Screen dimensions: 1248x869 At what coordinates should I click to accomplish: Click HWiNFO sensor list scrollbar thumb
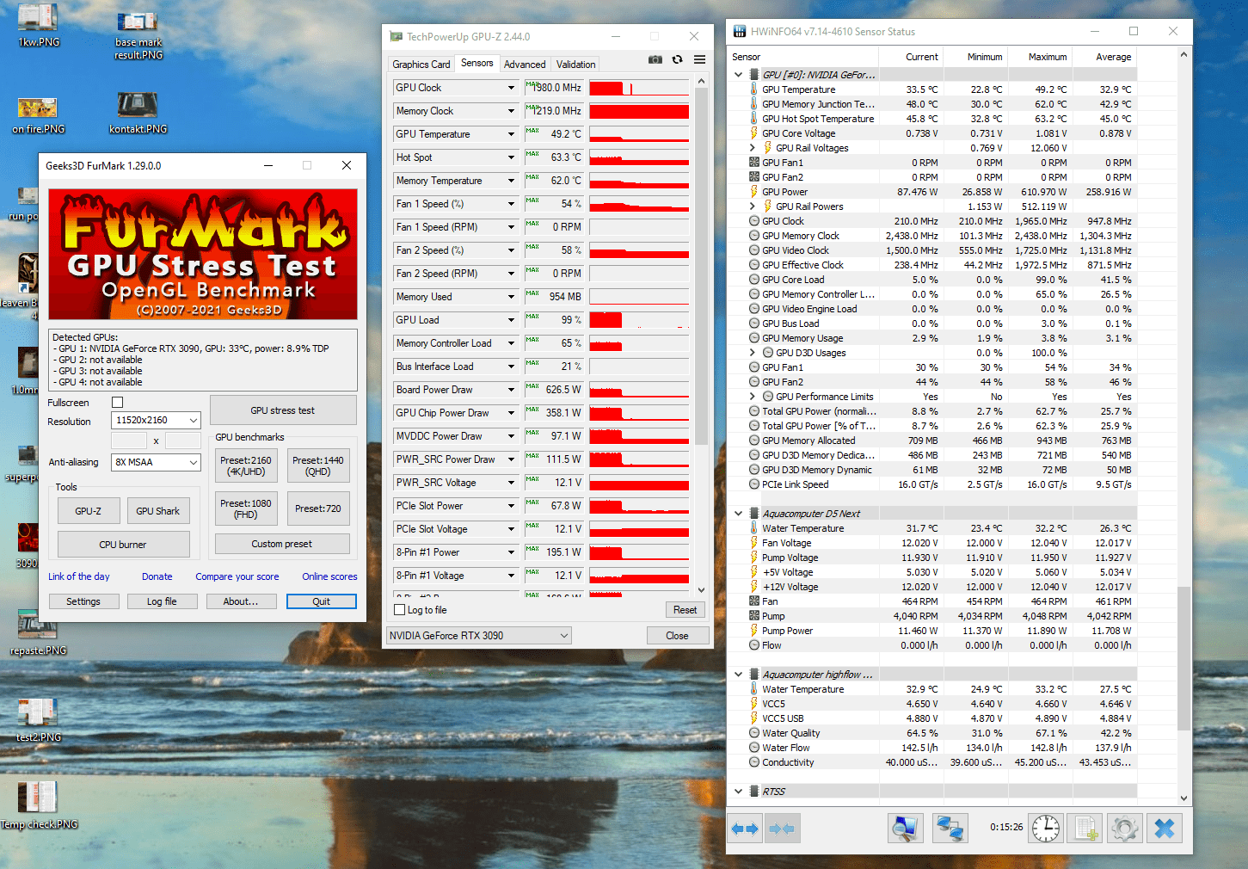coord(1184,658)
